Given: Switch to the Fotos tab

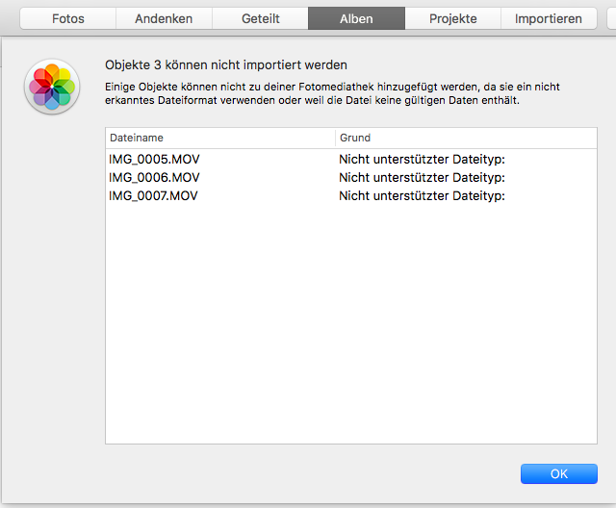Looking at the screenshot, I should [67, 18].
